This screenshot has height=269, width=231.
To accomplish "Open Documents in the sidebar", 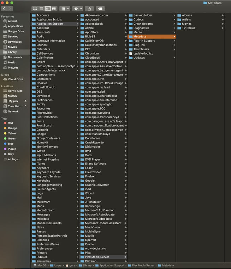I will tap(15, 57).
